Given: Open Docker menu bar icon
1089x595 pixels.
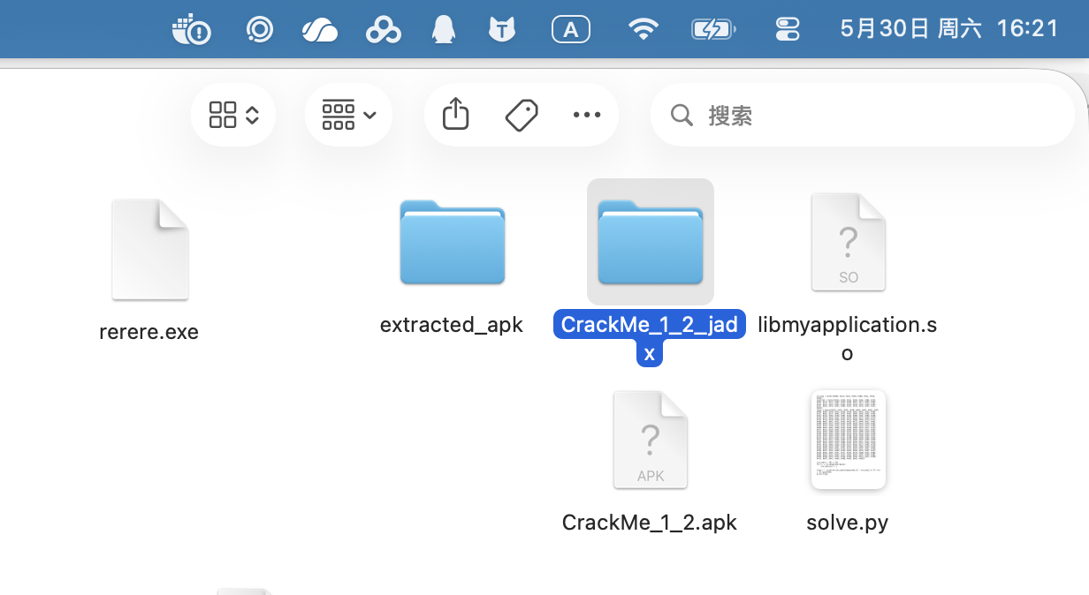Looking at the screenshot, I should [x=192, y=29].
